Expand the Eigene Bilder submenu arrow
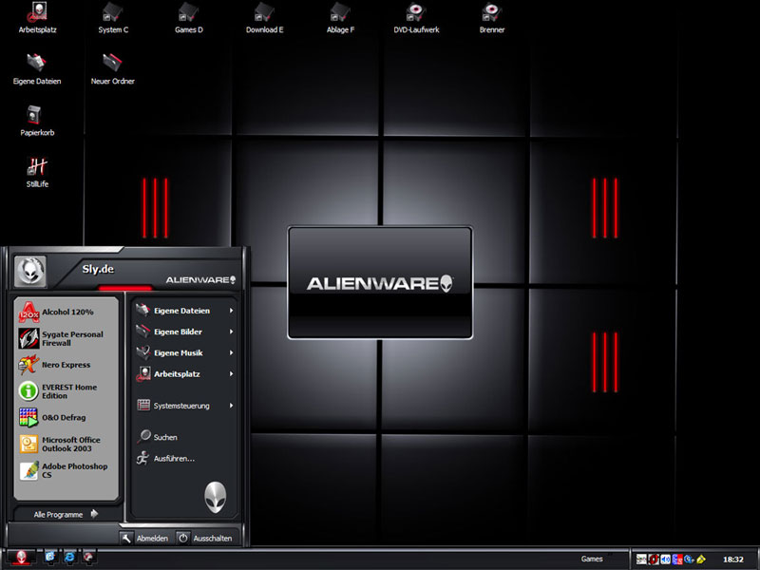760x570 pixels. click(231, 332)
